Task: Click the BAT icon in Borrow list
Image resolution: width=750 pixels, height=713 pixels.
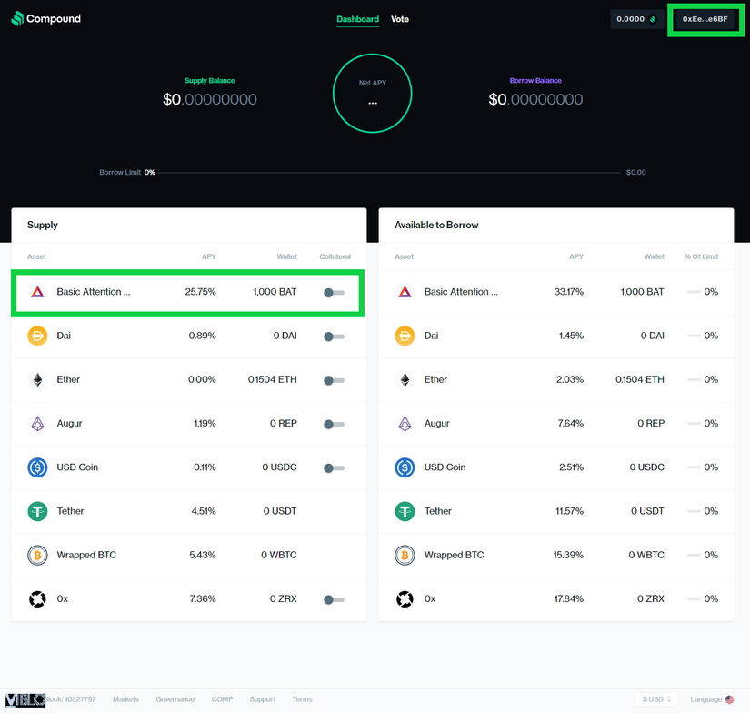Action: coord(405,292)
